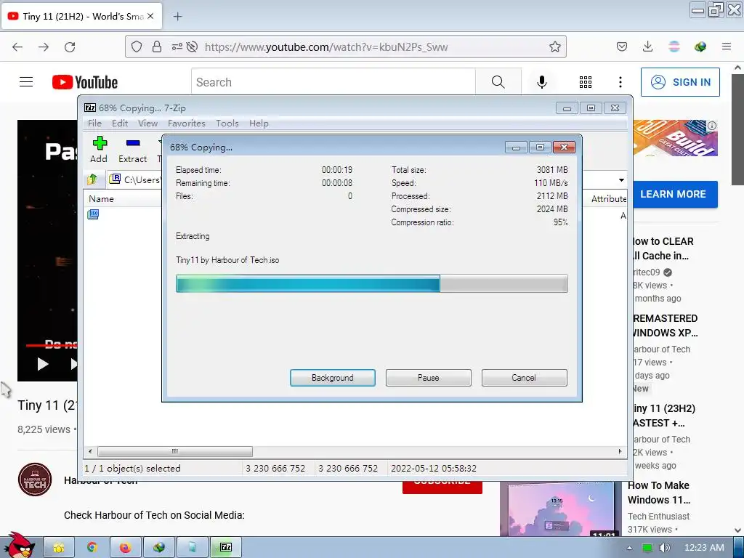The image size is (744, 558).
Task: Open a new browser tab
Action: pyautogui.click(x=177, y=16)
